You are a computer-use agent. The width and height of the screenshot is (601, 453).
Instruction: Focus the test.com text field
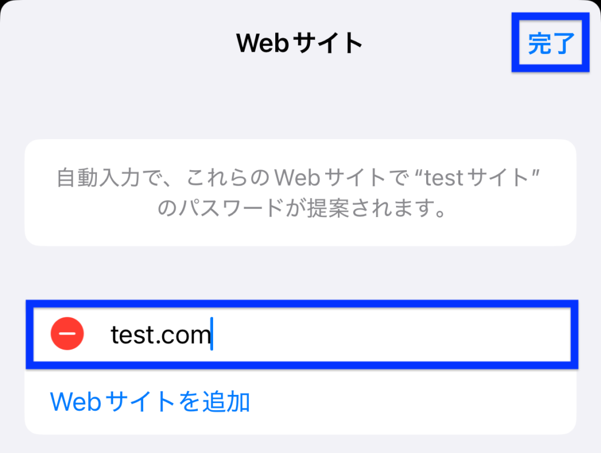point(302,334)
